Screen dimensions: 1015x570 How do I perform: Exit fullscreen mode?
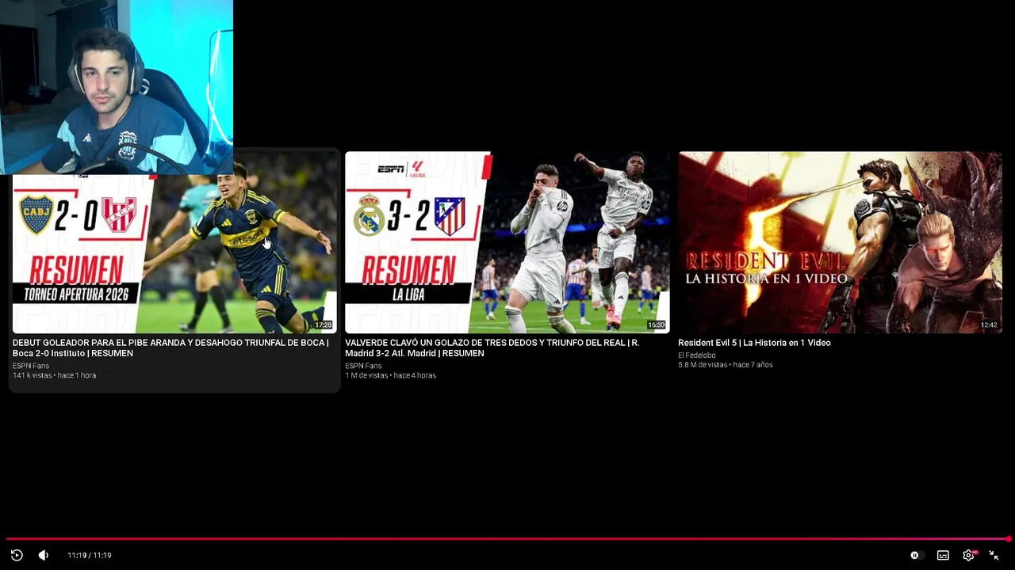(994, 555)
